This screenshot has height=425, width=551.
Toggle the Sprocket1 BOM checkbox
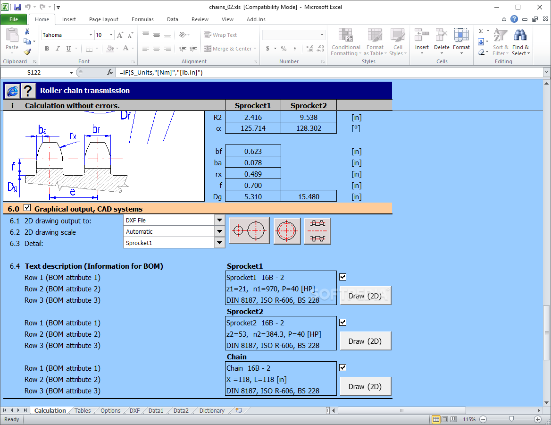pos(342,277)
